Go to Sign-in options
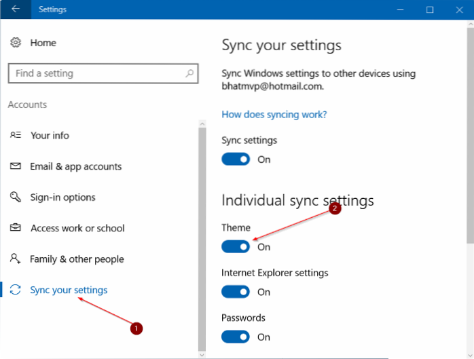This screenshot has width=474, height=359. (x=62, y=197)
